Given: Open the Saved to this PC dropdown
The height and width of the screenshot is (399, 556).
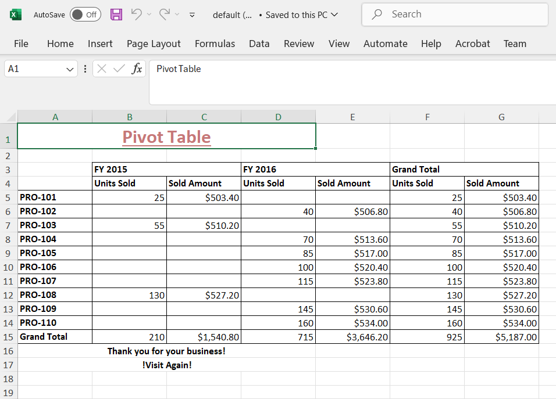Looking at the screenshot, I should click(x=334, y=15).
